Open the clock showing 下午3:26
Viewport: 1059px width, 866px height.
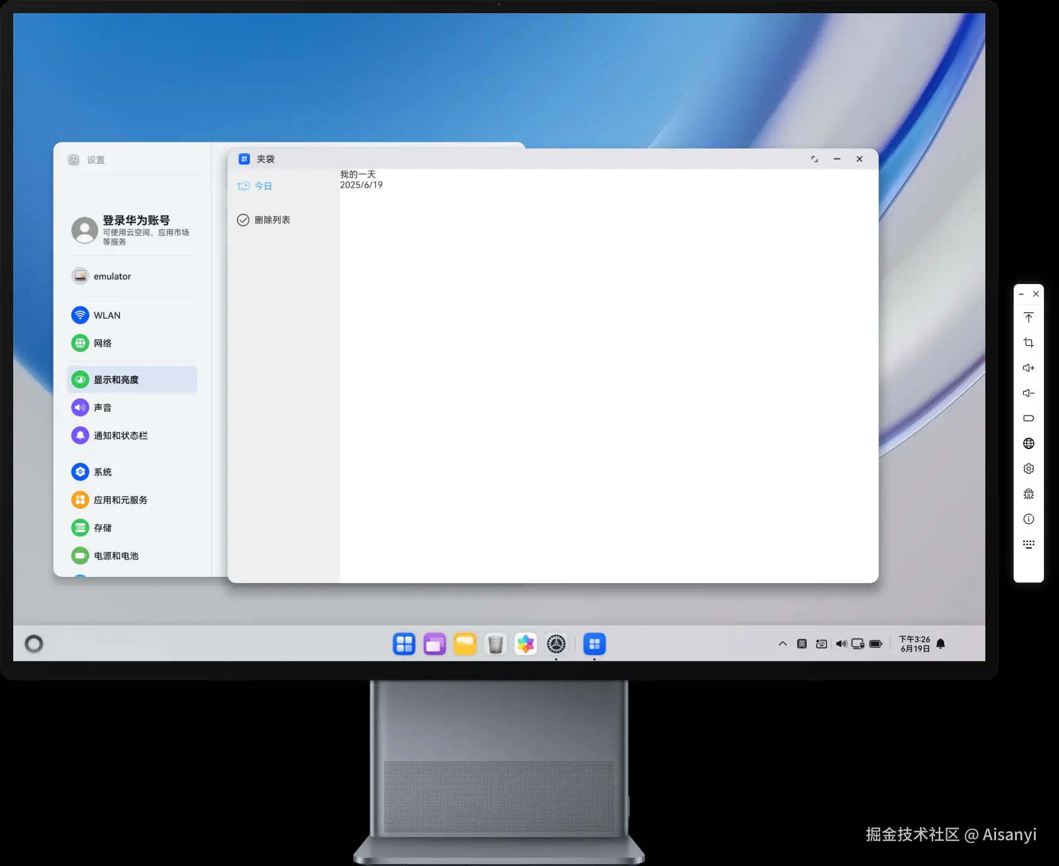point(915,644)
